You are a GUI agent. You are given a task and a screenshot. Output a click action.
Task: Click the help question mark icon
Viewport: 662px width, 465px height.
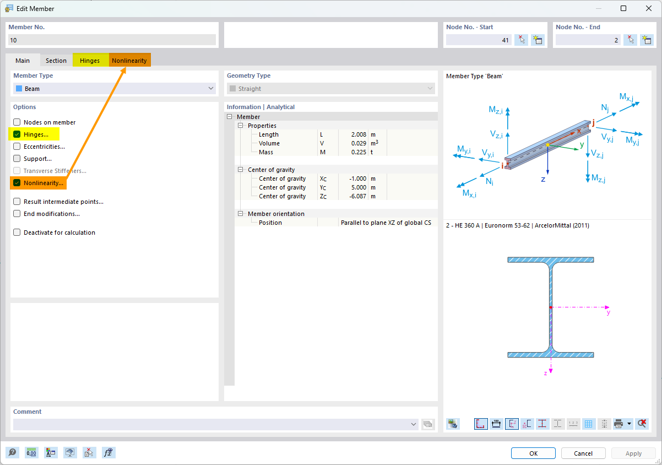12,452
